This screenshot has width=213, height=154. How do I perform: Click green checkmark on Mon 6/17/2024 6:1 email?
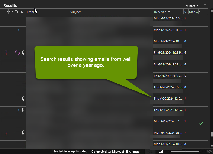[201, 123]
